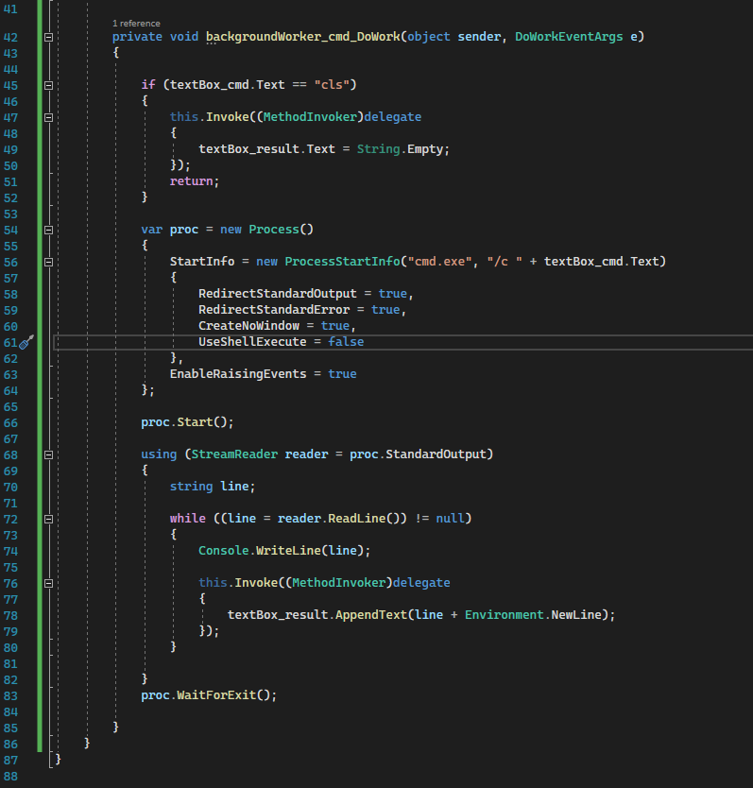Collapse the while loop at line 72
Image resolution: width=753 pixels, height=788 pixels.
[49, 519]
